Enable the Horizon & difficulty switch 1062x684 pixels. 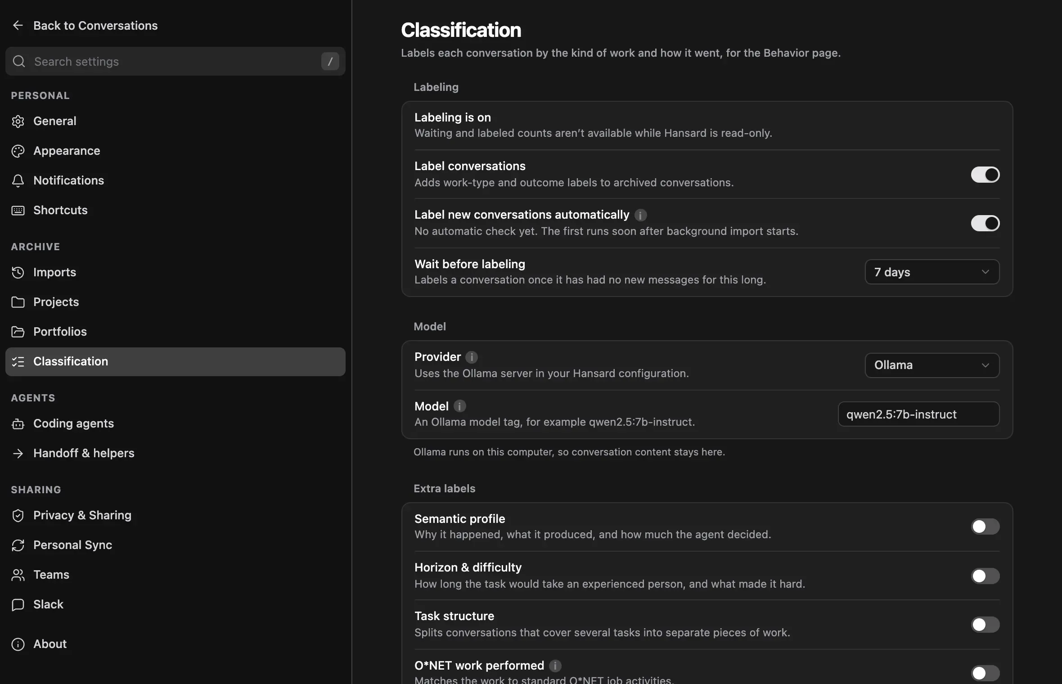tap(985, 576)
